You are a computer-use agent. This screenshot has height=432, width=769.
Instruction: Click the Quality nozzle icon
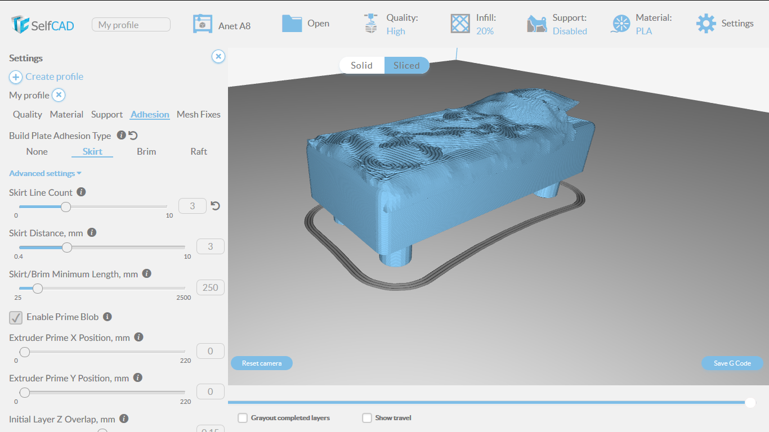click(x=370, y=23)
